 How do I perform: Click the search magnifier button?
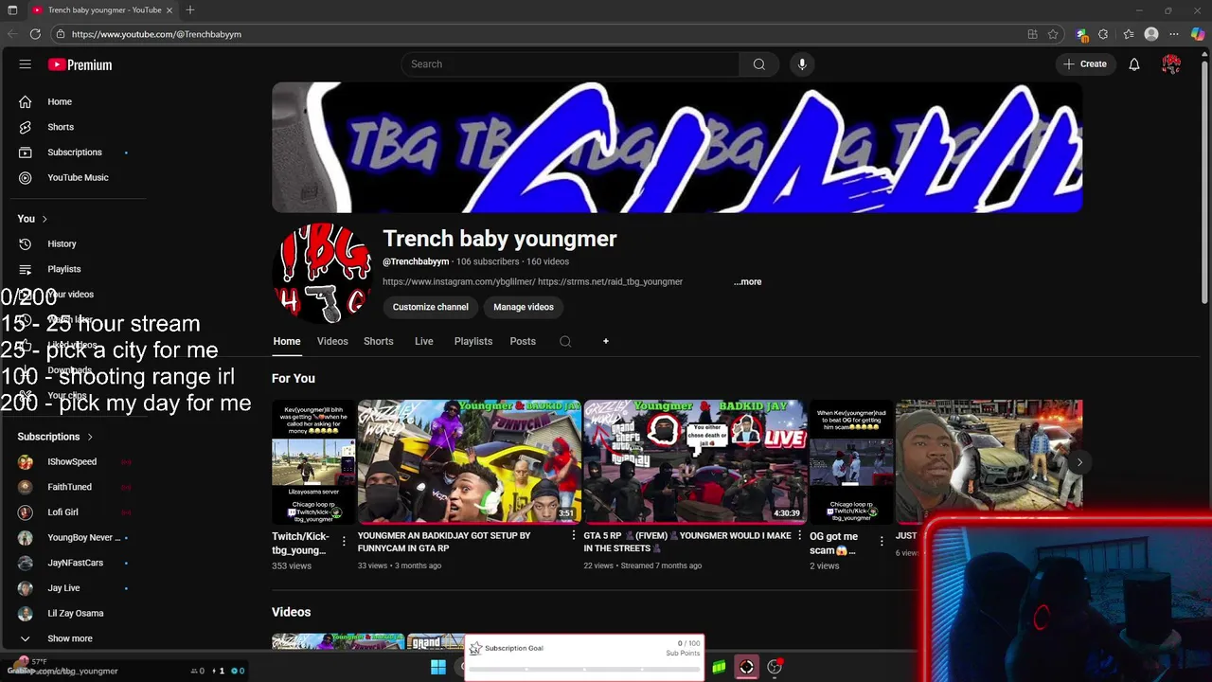point(758,64)
